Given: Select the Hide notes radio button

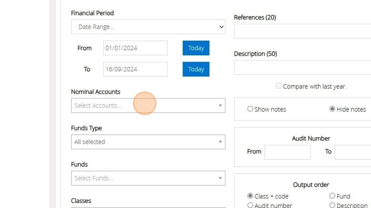Looking at the screenshot, I should [332, 109].
